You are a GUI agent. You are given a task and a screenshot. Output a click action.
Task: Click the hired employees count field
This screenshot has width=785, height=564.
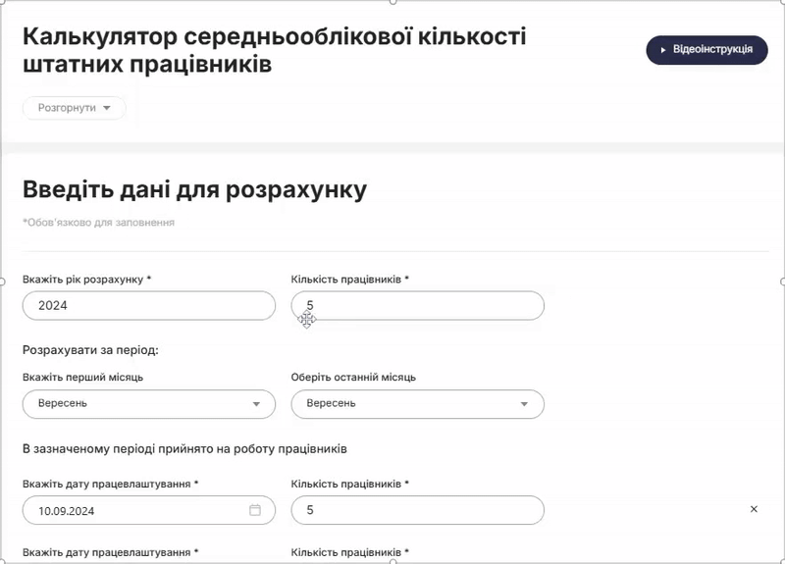417,510
